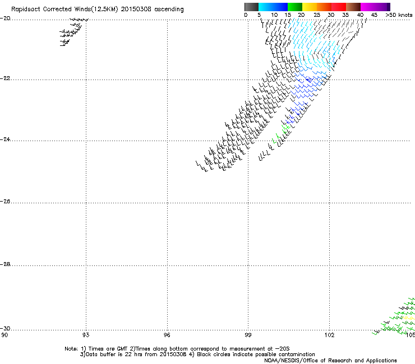Click the yellow 20-25 knots legend color
The height and width of the screenshot is (364, 415).
point(310,7)
